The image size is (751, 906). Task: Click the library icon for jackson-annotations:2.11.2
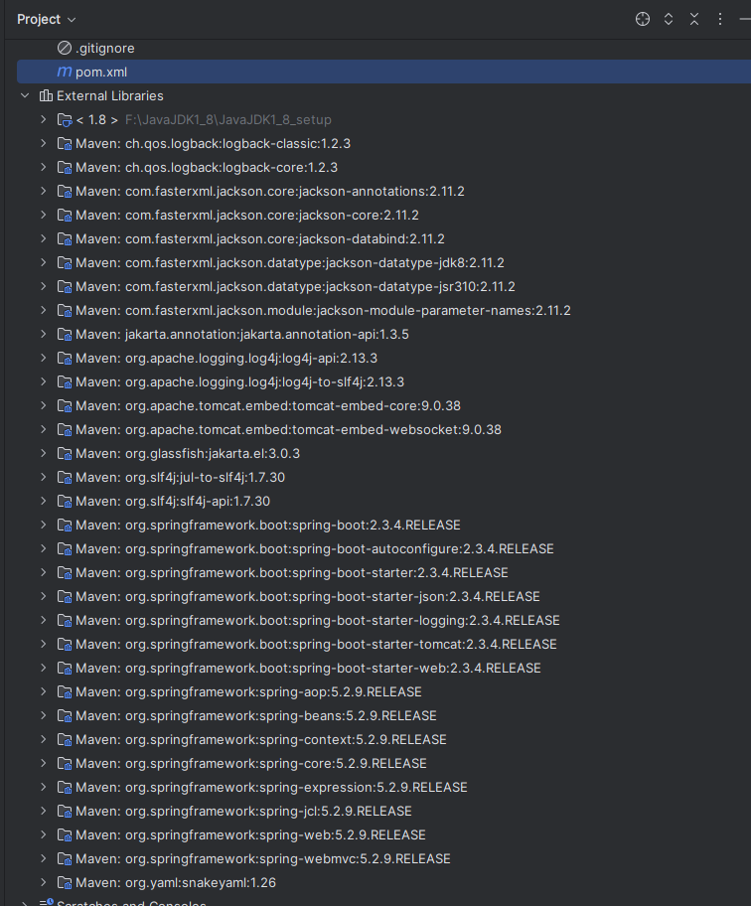pos(65,192)
